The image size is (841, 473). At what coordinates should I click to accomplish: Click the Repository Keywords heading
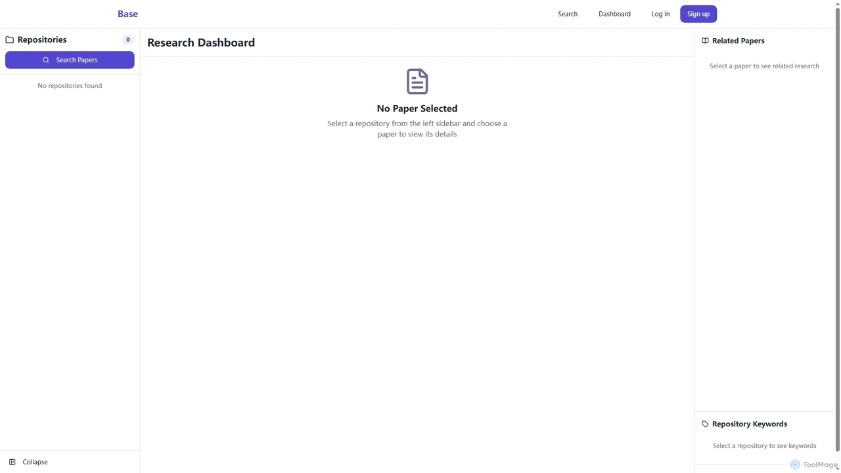tap(750, 424)
